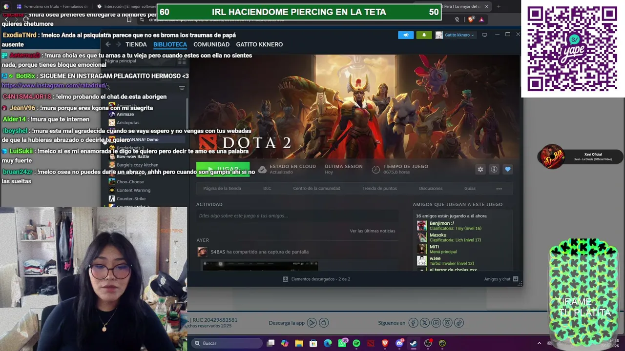Open friend Masoku entry
The height and width of the screenshot is (351, 625).
[464, 237]
